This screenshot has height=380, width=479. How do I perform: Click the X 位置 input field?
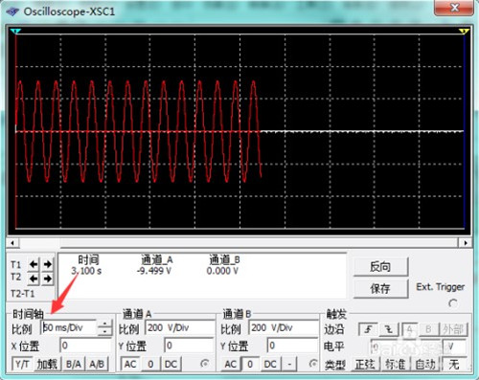85,346
